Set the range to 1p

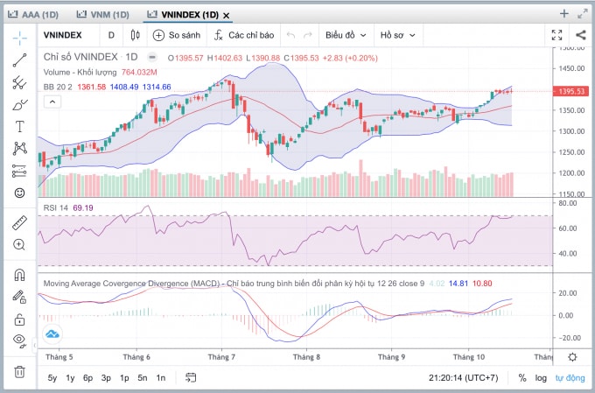click(x=124, y=378)
